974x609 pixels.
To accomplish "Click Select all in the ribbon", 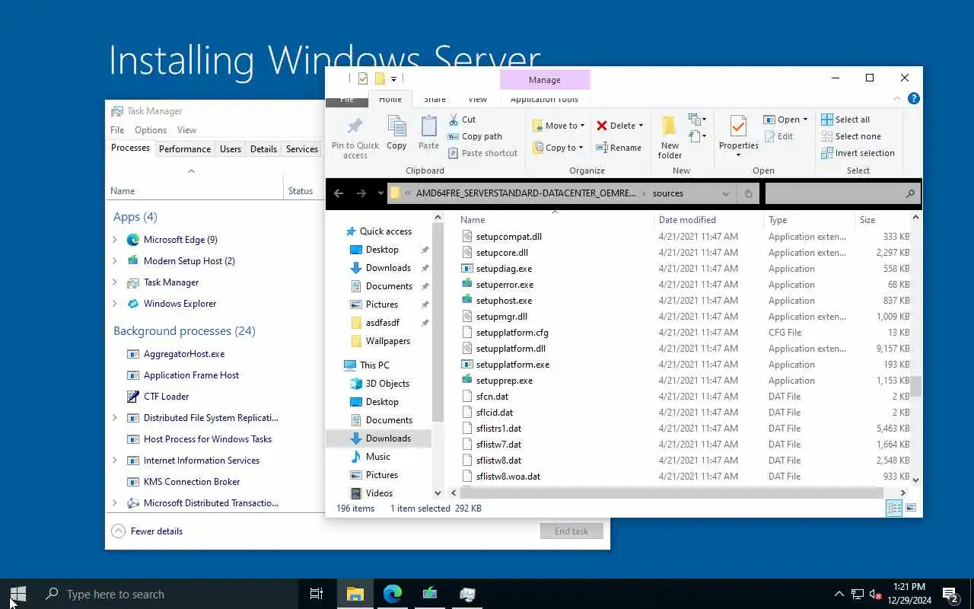I will pos(845,120).
